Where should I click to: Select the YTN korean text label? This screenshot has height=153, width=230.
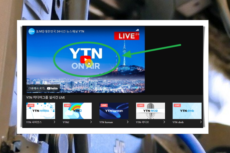106,122
